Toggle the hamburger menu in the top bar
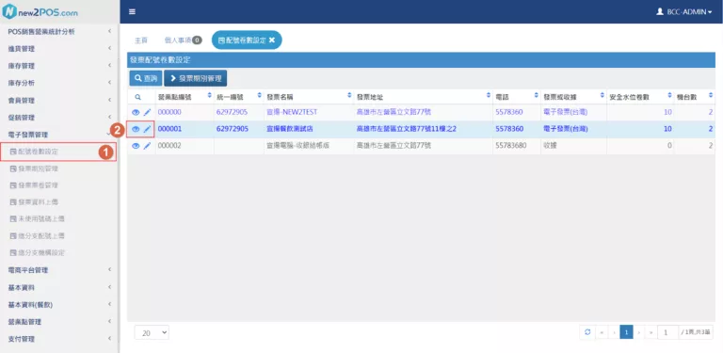The width and height of the screenshot is (723, 353). 133,11
